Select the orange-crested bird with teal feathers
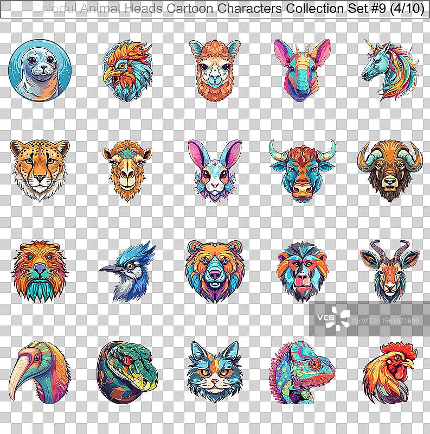The height and width of the screenshot is (434, 430). pyautogui.click(x=127, y=70)
